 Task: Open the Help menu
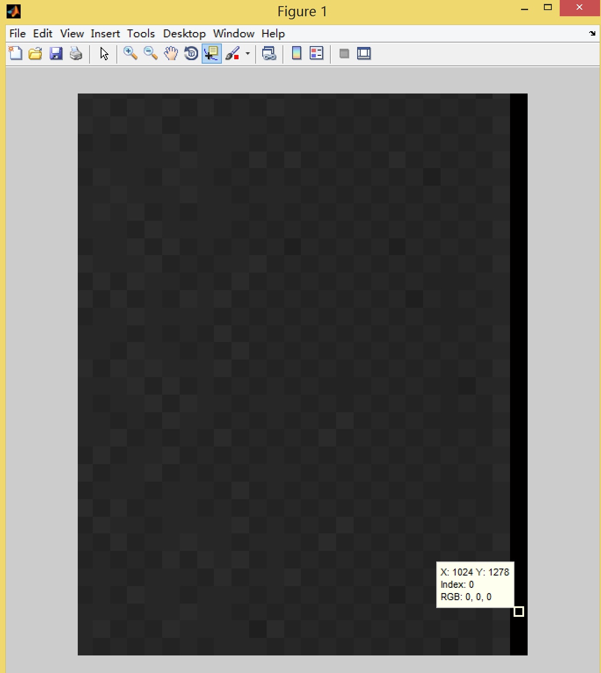pos(273,34)
